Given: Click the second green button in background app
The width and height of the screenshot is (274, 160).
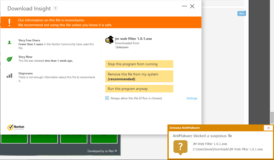Looking at the screenshot, I should point(44,139).
